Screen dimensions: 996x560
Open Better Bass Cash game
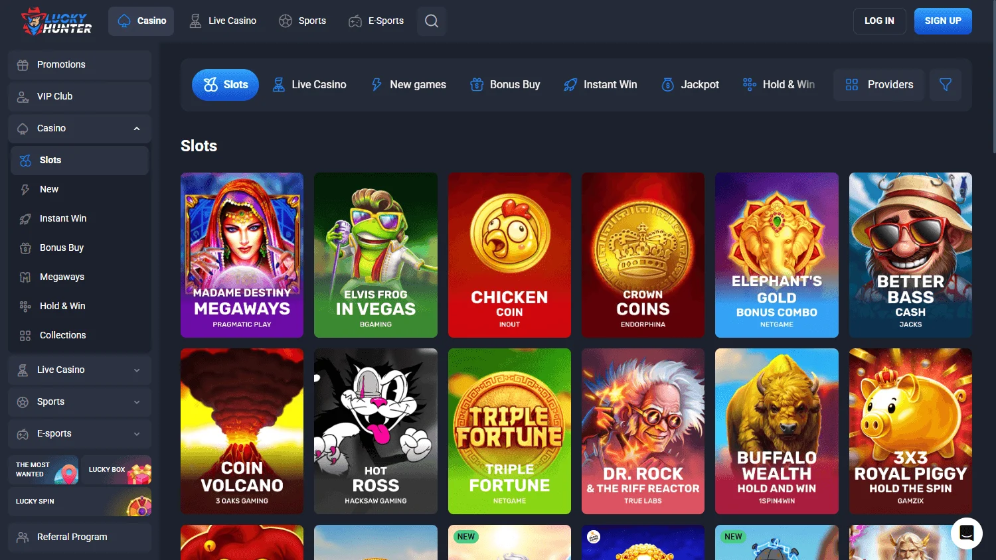[910, 255]
